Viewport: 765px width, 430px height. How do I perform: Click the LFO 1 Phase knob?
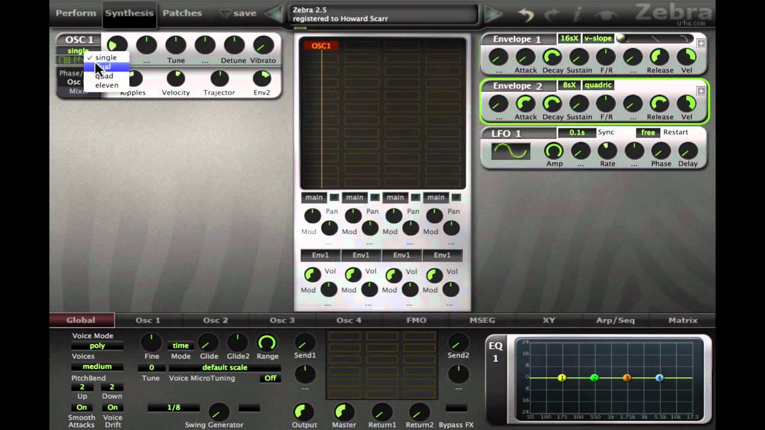pyautogui.click(x=661, y=150)
